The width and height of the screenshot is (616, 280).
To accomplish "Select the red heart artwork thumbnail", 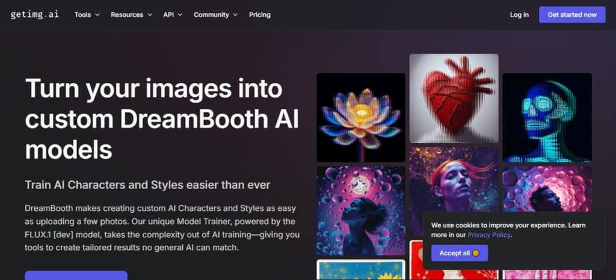I will pos(454,99).
